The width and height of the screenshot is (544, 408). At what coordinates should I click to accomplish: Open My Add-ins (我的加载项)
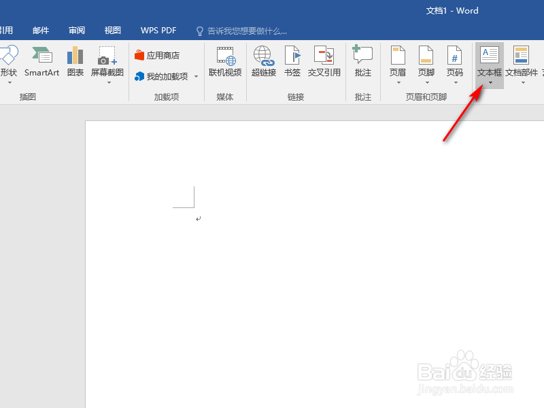tap(161, 76)
